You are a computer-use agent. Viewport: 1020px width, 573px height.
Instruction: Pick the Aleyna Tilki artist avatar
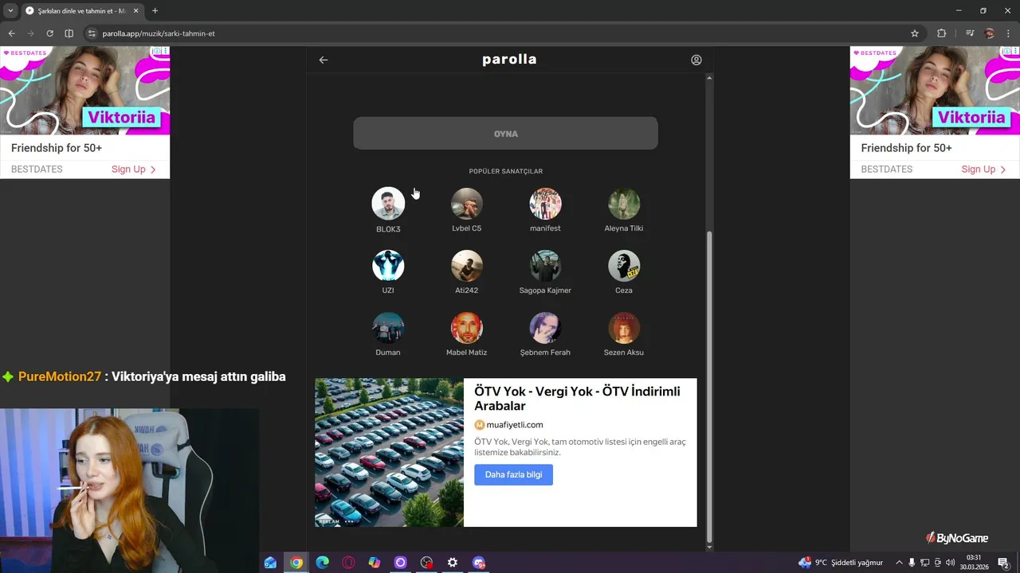(x=624, y=204)
